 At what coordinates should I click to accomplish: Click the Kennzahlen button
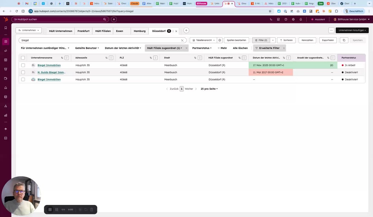(307, 40)
